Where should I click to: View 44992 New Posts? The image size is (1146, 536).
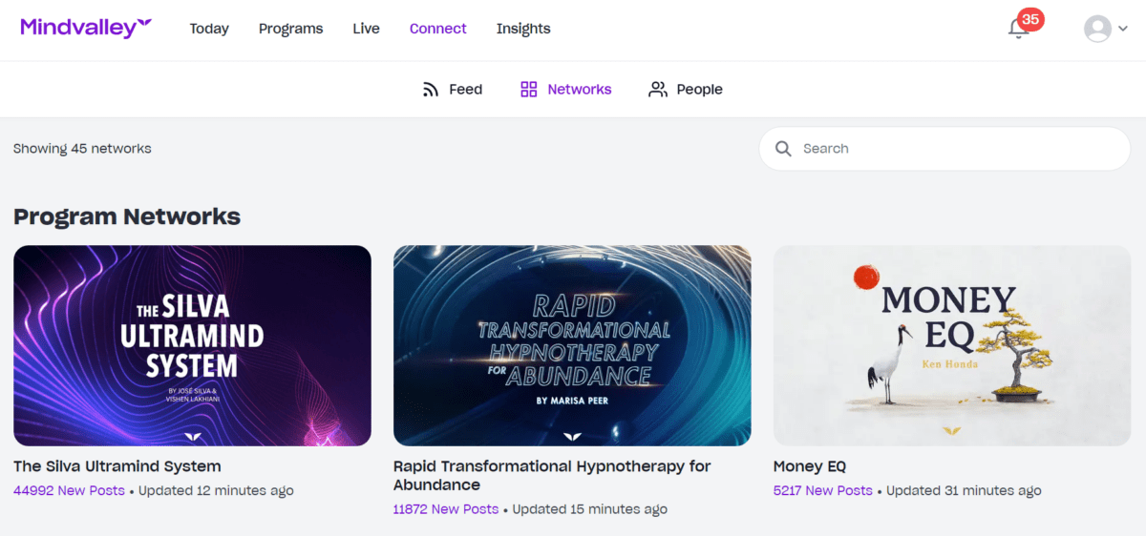pos(69,491)
